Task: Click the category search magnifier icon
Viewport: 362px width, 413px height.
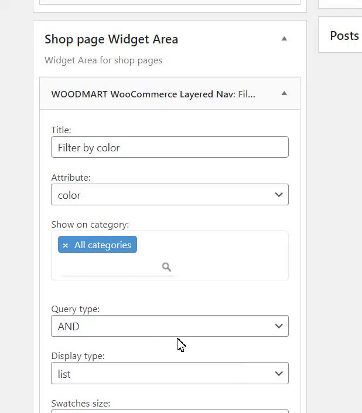Action: (166, 268)
